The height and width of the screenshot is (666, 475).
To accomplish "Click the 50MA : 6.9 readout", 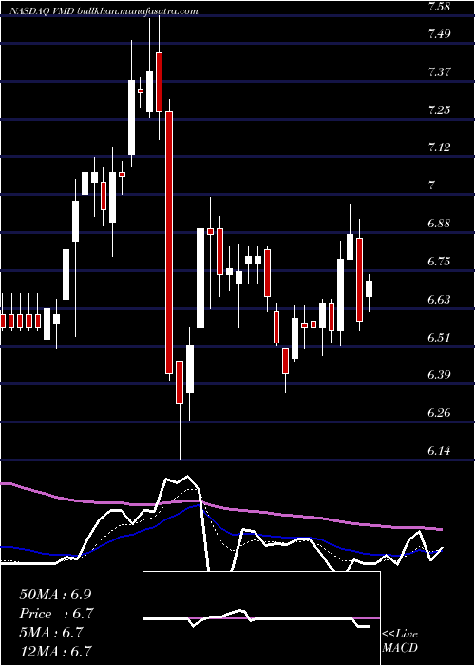I will point(55,595).
